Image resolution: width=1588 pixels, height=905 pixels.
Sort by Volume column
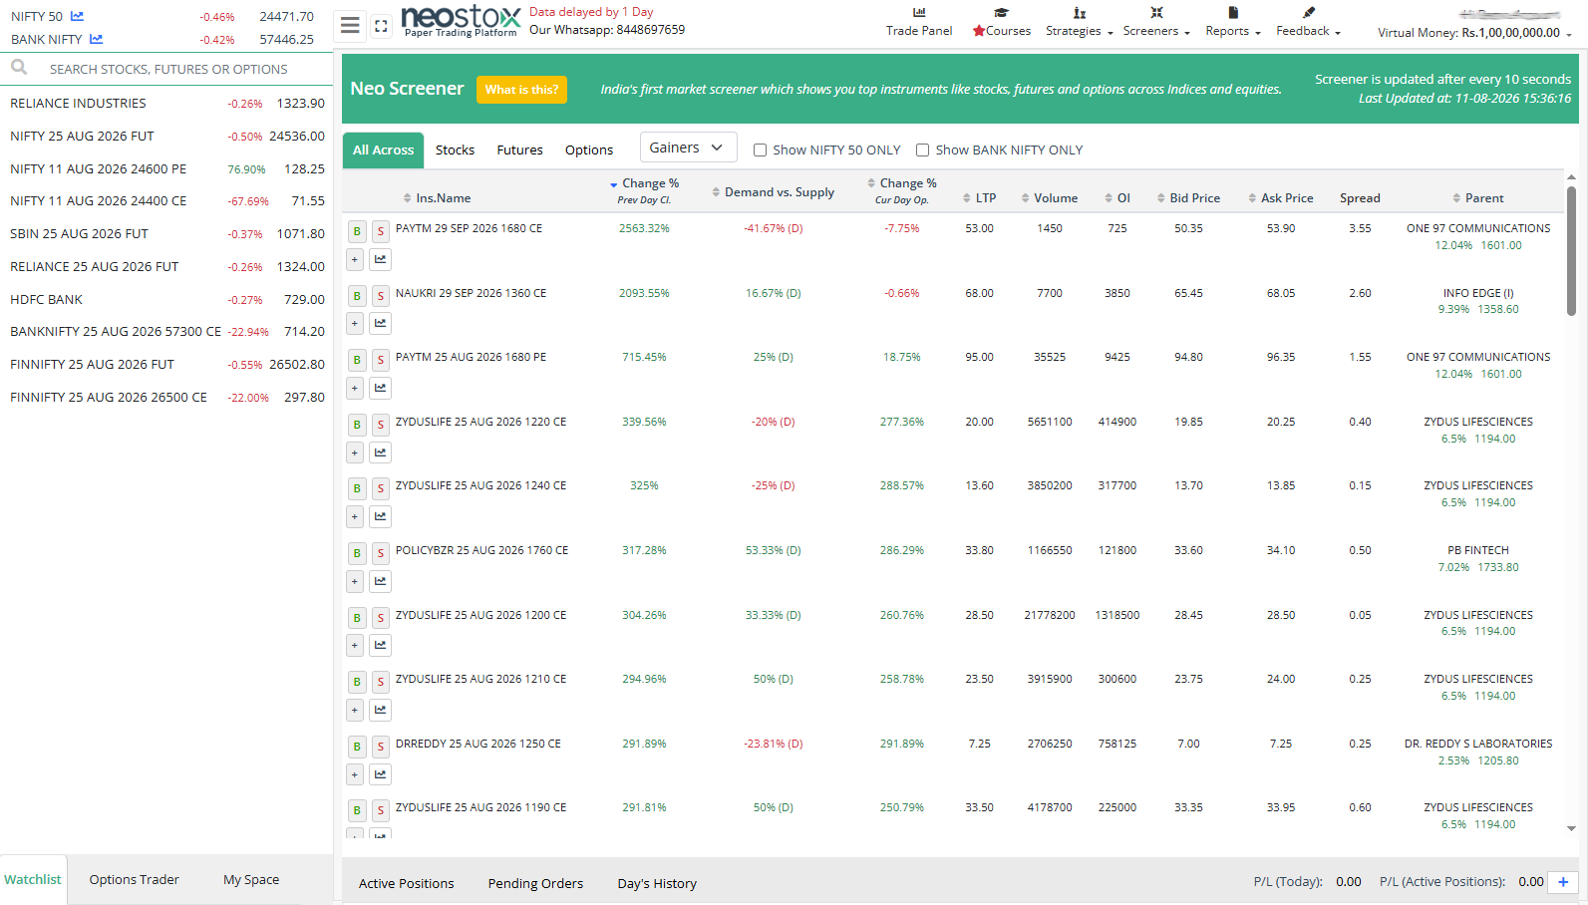click(1050, 198)
